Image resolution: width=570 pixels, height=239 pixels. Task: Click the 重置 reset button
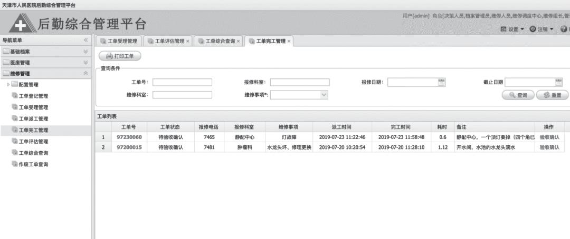pos(552,95)
